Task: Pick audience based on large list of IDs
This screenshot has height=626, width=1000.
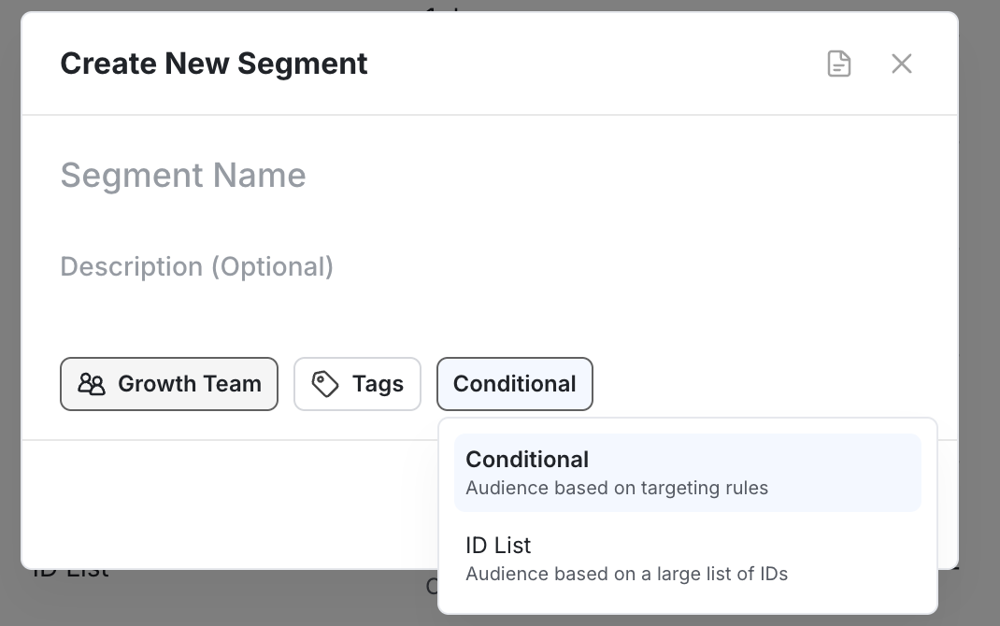Action: 627,574
